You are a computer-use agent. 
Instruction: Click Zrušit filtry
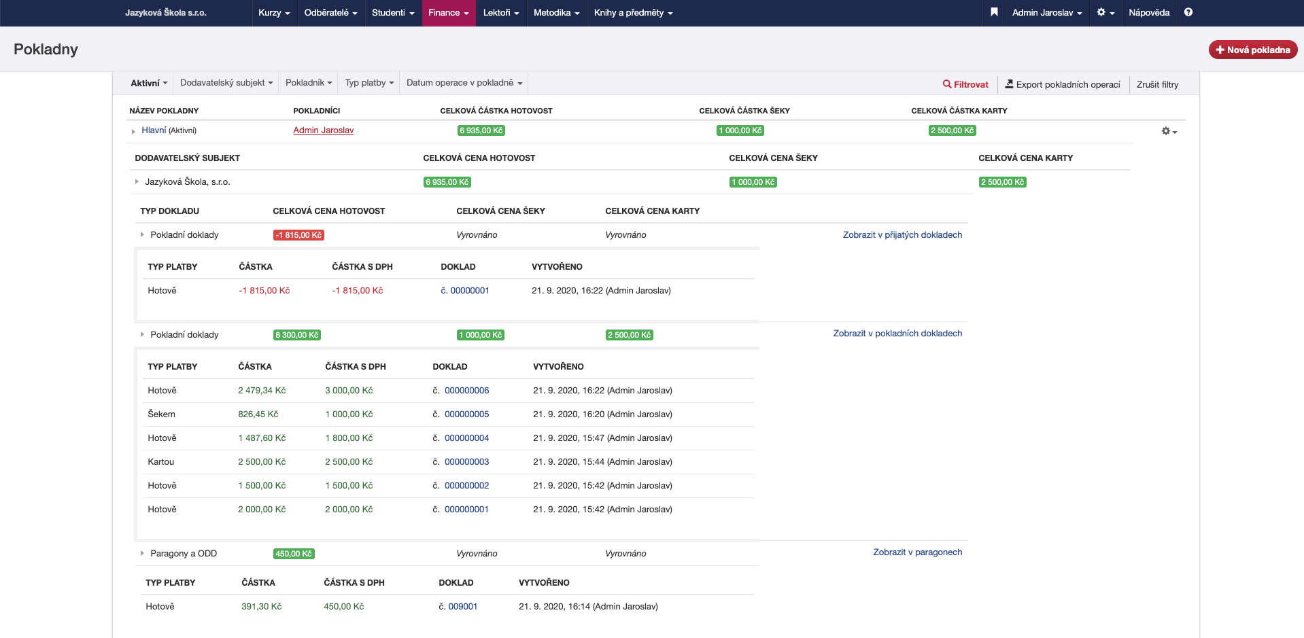(1157, 84)
